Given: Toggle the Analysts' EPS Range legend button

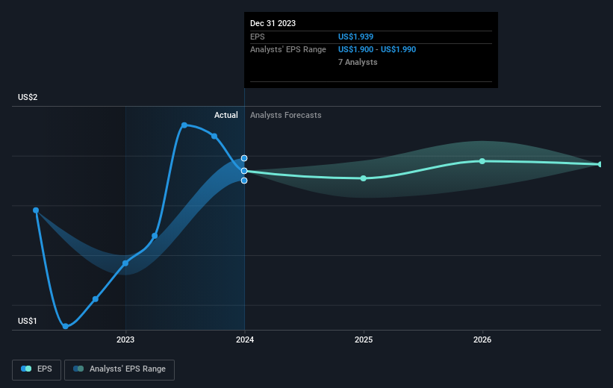Looking at the screenshot, I should point(119,369).
